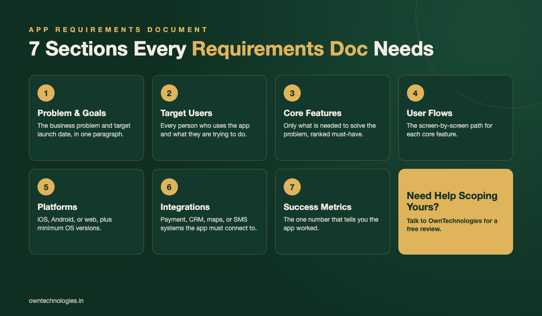This screenshot has height=316, width=542.
Task: Select the 'Core Features' heading
Action: coord(313,113)
